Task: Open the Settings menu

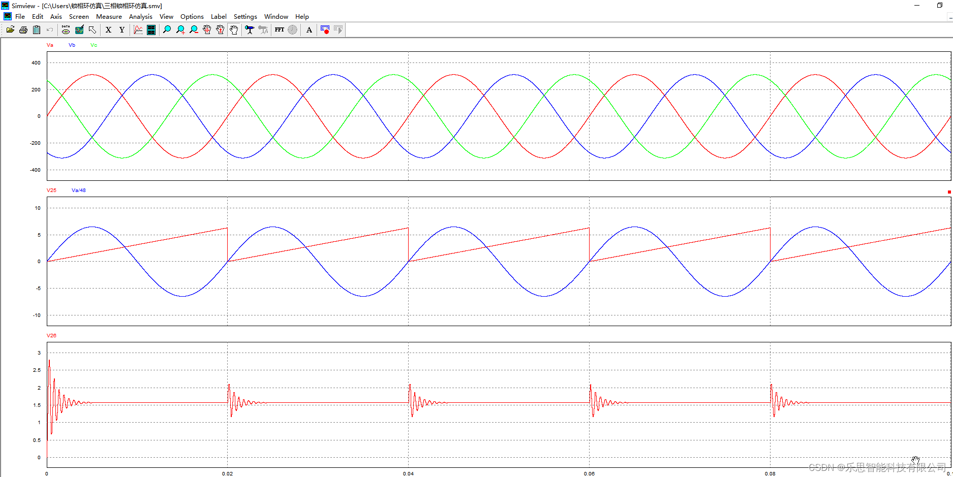Action: click(245, 17)
